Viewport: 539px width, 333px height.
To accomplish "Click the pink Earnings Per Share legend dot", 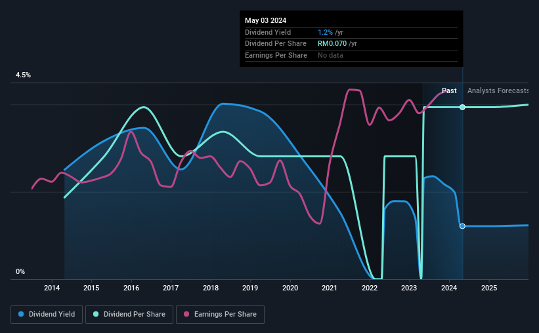I will click(186, 314).
